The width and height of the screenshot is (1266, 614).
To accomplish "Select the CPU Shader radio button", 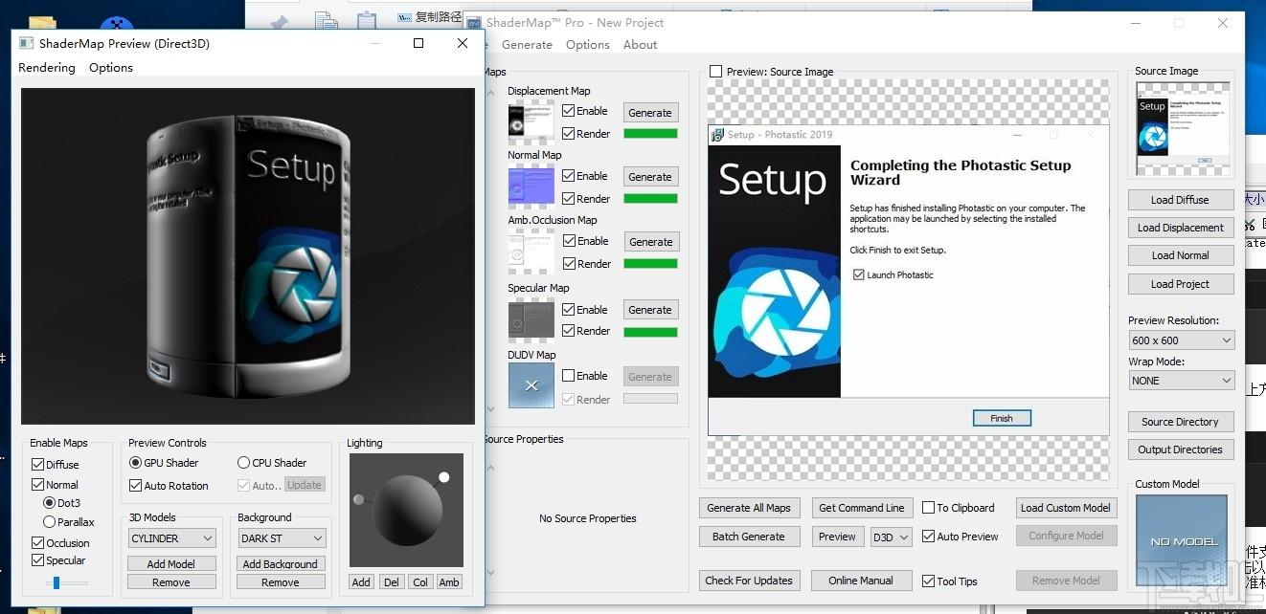I will 243,463.
